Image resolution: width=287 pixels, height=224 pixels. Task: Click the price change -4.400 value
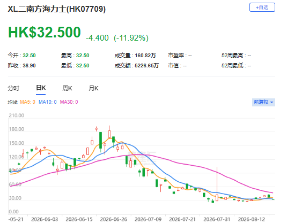point(97,38)
